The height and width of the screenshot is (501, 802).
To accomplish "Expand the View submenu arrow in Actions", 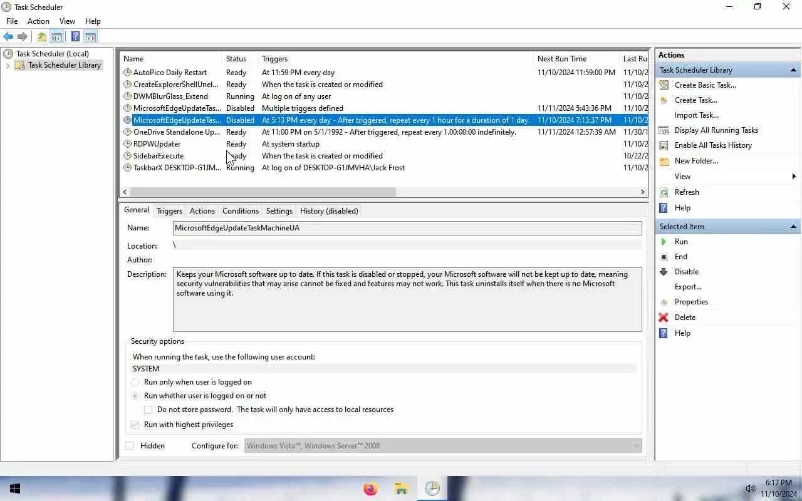I will click(794, 177).
